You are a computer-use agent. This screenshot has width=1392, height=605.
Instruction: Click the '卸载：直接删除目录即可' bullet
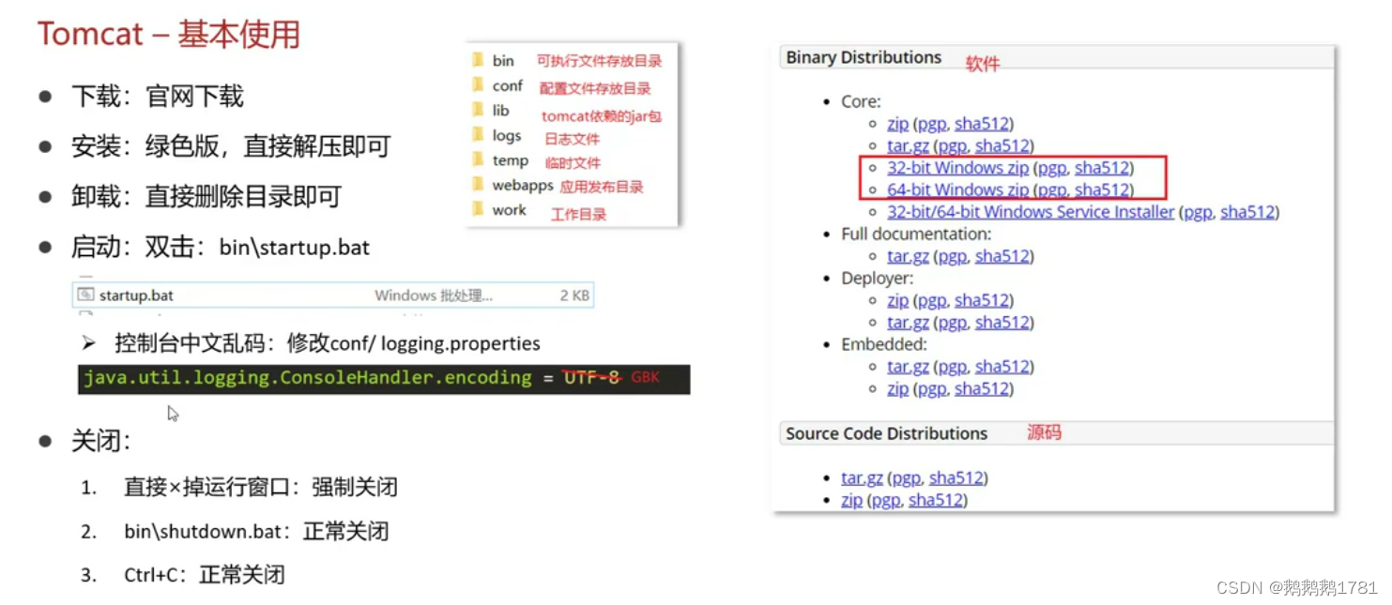tap(206, 196)
